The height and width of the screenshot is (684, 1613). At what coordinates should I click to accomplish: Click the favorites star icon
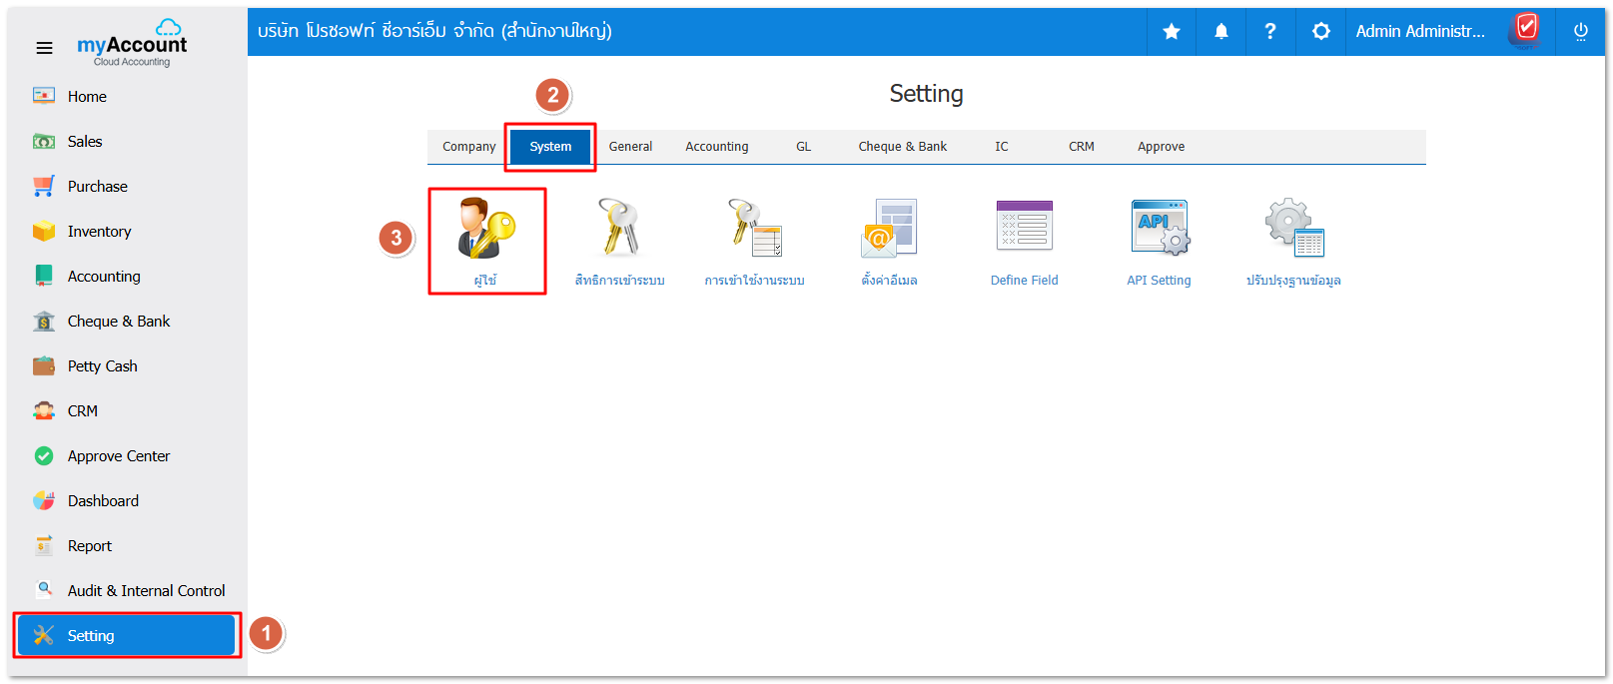point(1172,32)
